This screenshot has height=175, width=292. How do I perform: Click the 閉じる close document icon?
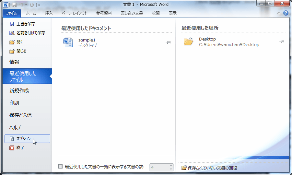(x=12, y=51)
